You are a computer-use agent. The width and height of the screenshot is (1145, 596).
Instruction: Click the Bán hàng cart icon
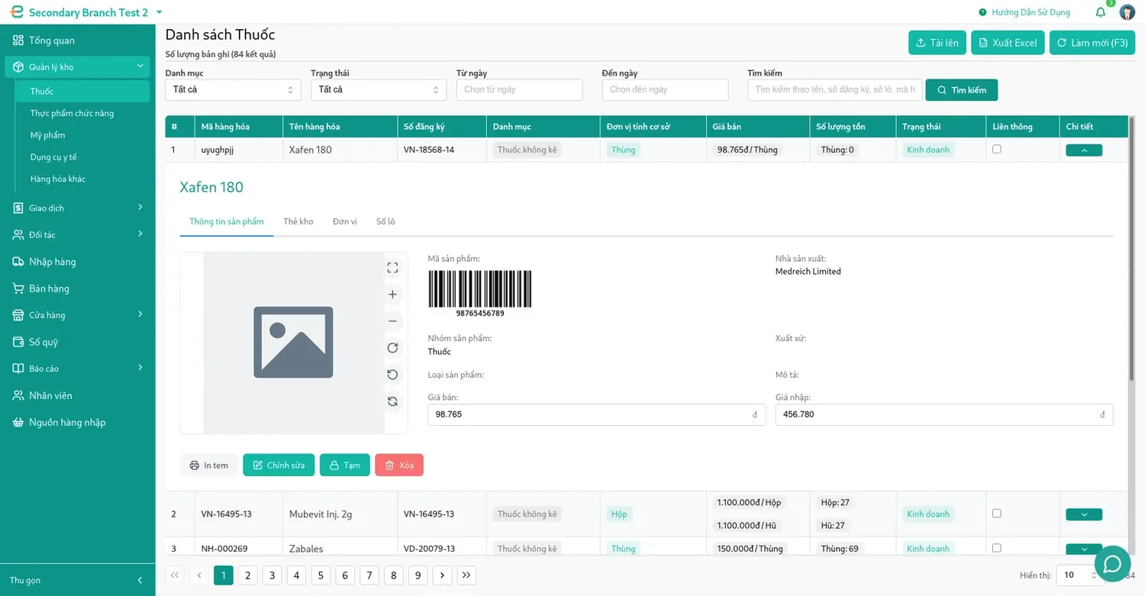coord(18,288)
